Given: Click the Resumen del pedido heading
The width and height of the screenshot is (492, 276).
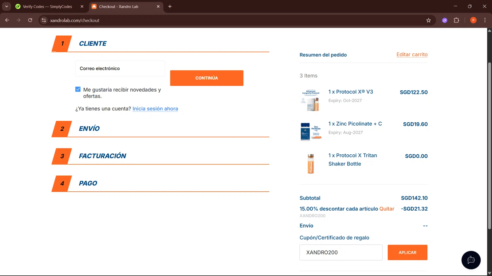Looking at the screenshot, I should [x=323, y=55].
